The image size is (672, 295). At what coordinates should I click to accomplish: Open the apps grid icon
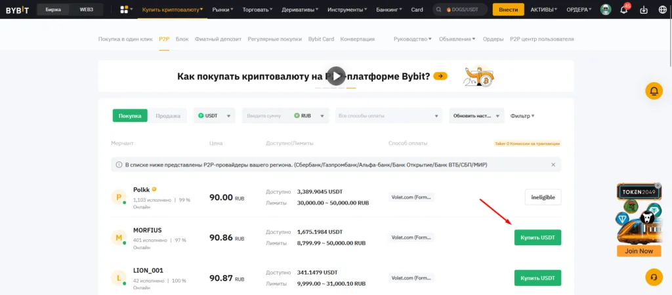coord(124,9)
